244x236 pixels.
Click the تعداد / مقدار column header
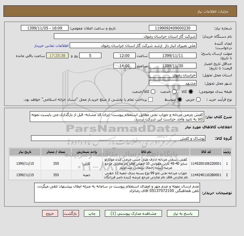click(56, 152)
